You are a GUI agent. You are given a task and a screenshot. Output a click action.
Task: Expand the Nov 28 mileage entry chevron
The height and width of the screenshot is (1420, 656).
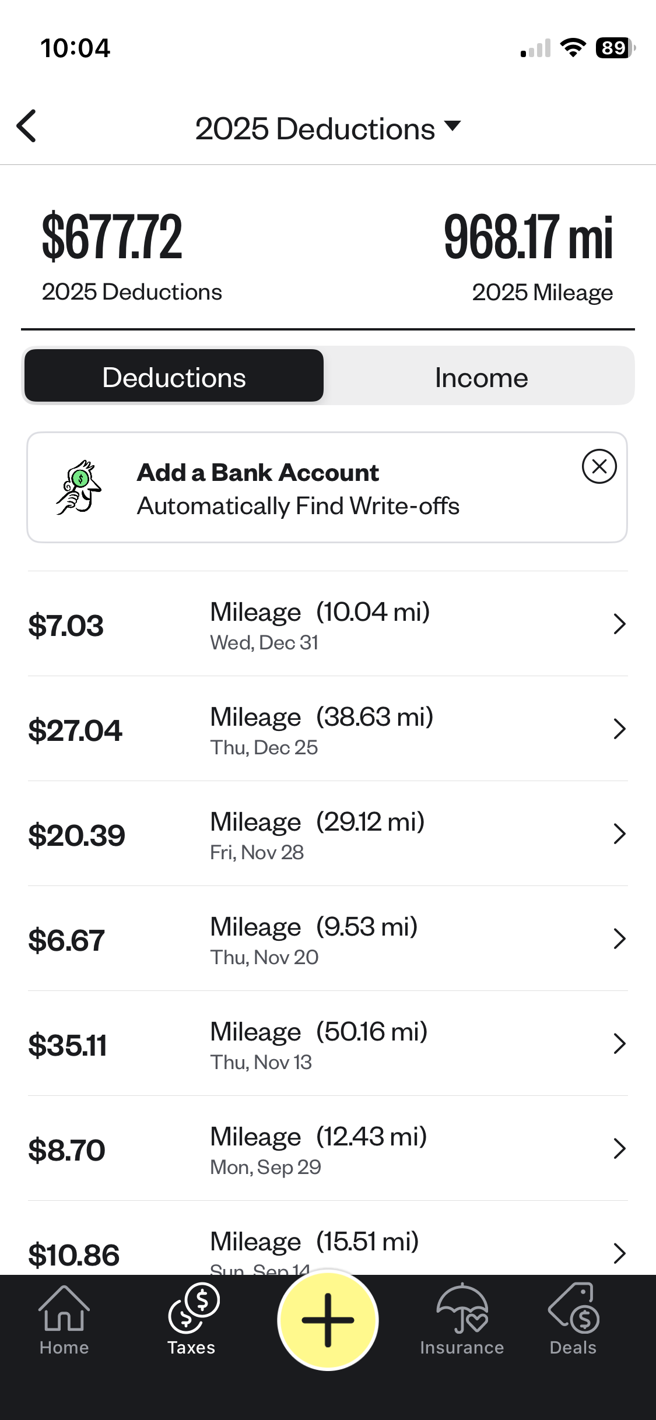[x=619, y=834]
